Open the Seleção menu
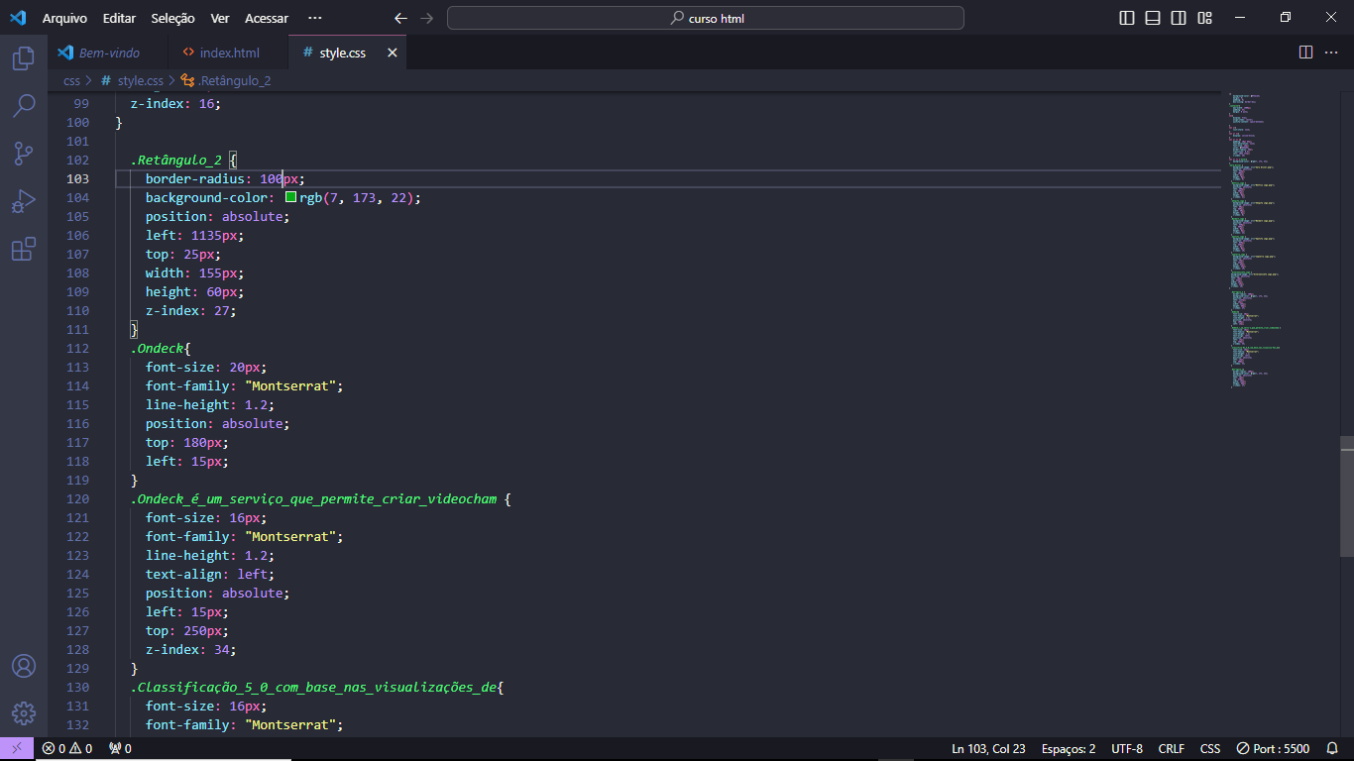Viewport: 1354px width, 761px height. pyautogui.click(x=172, y=18)
